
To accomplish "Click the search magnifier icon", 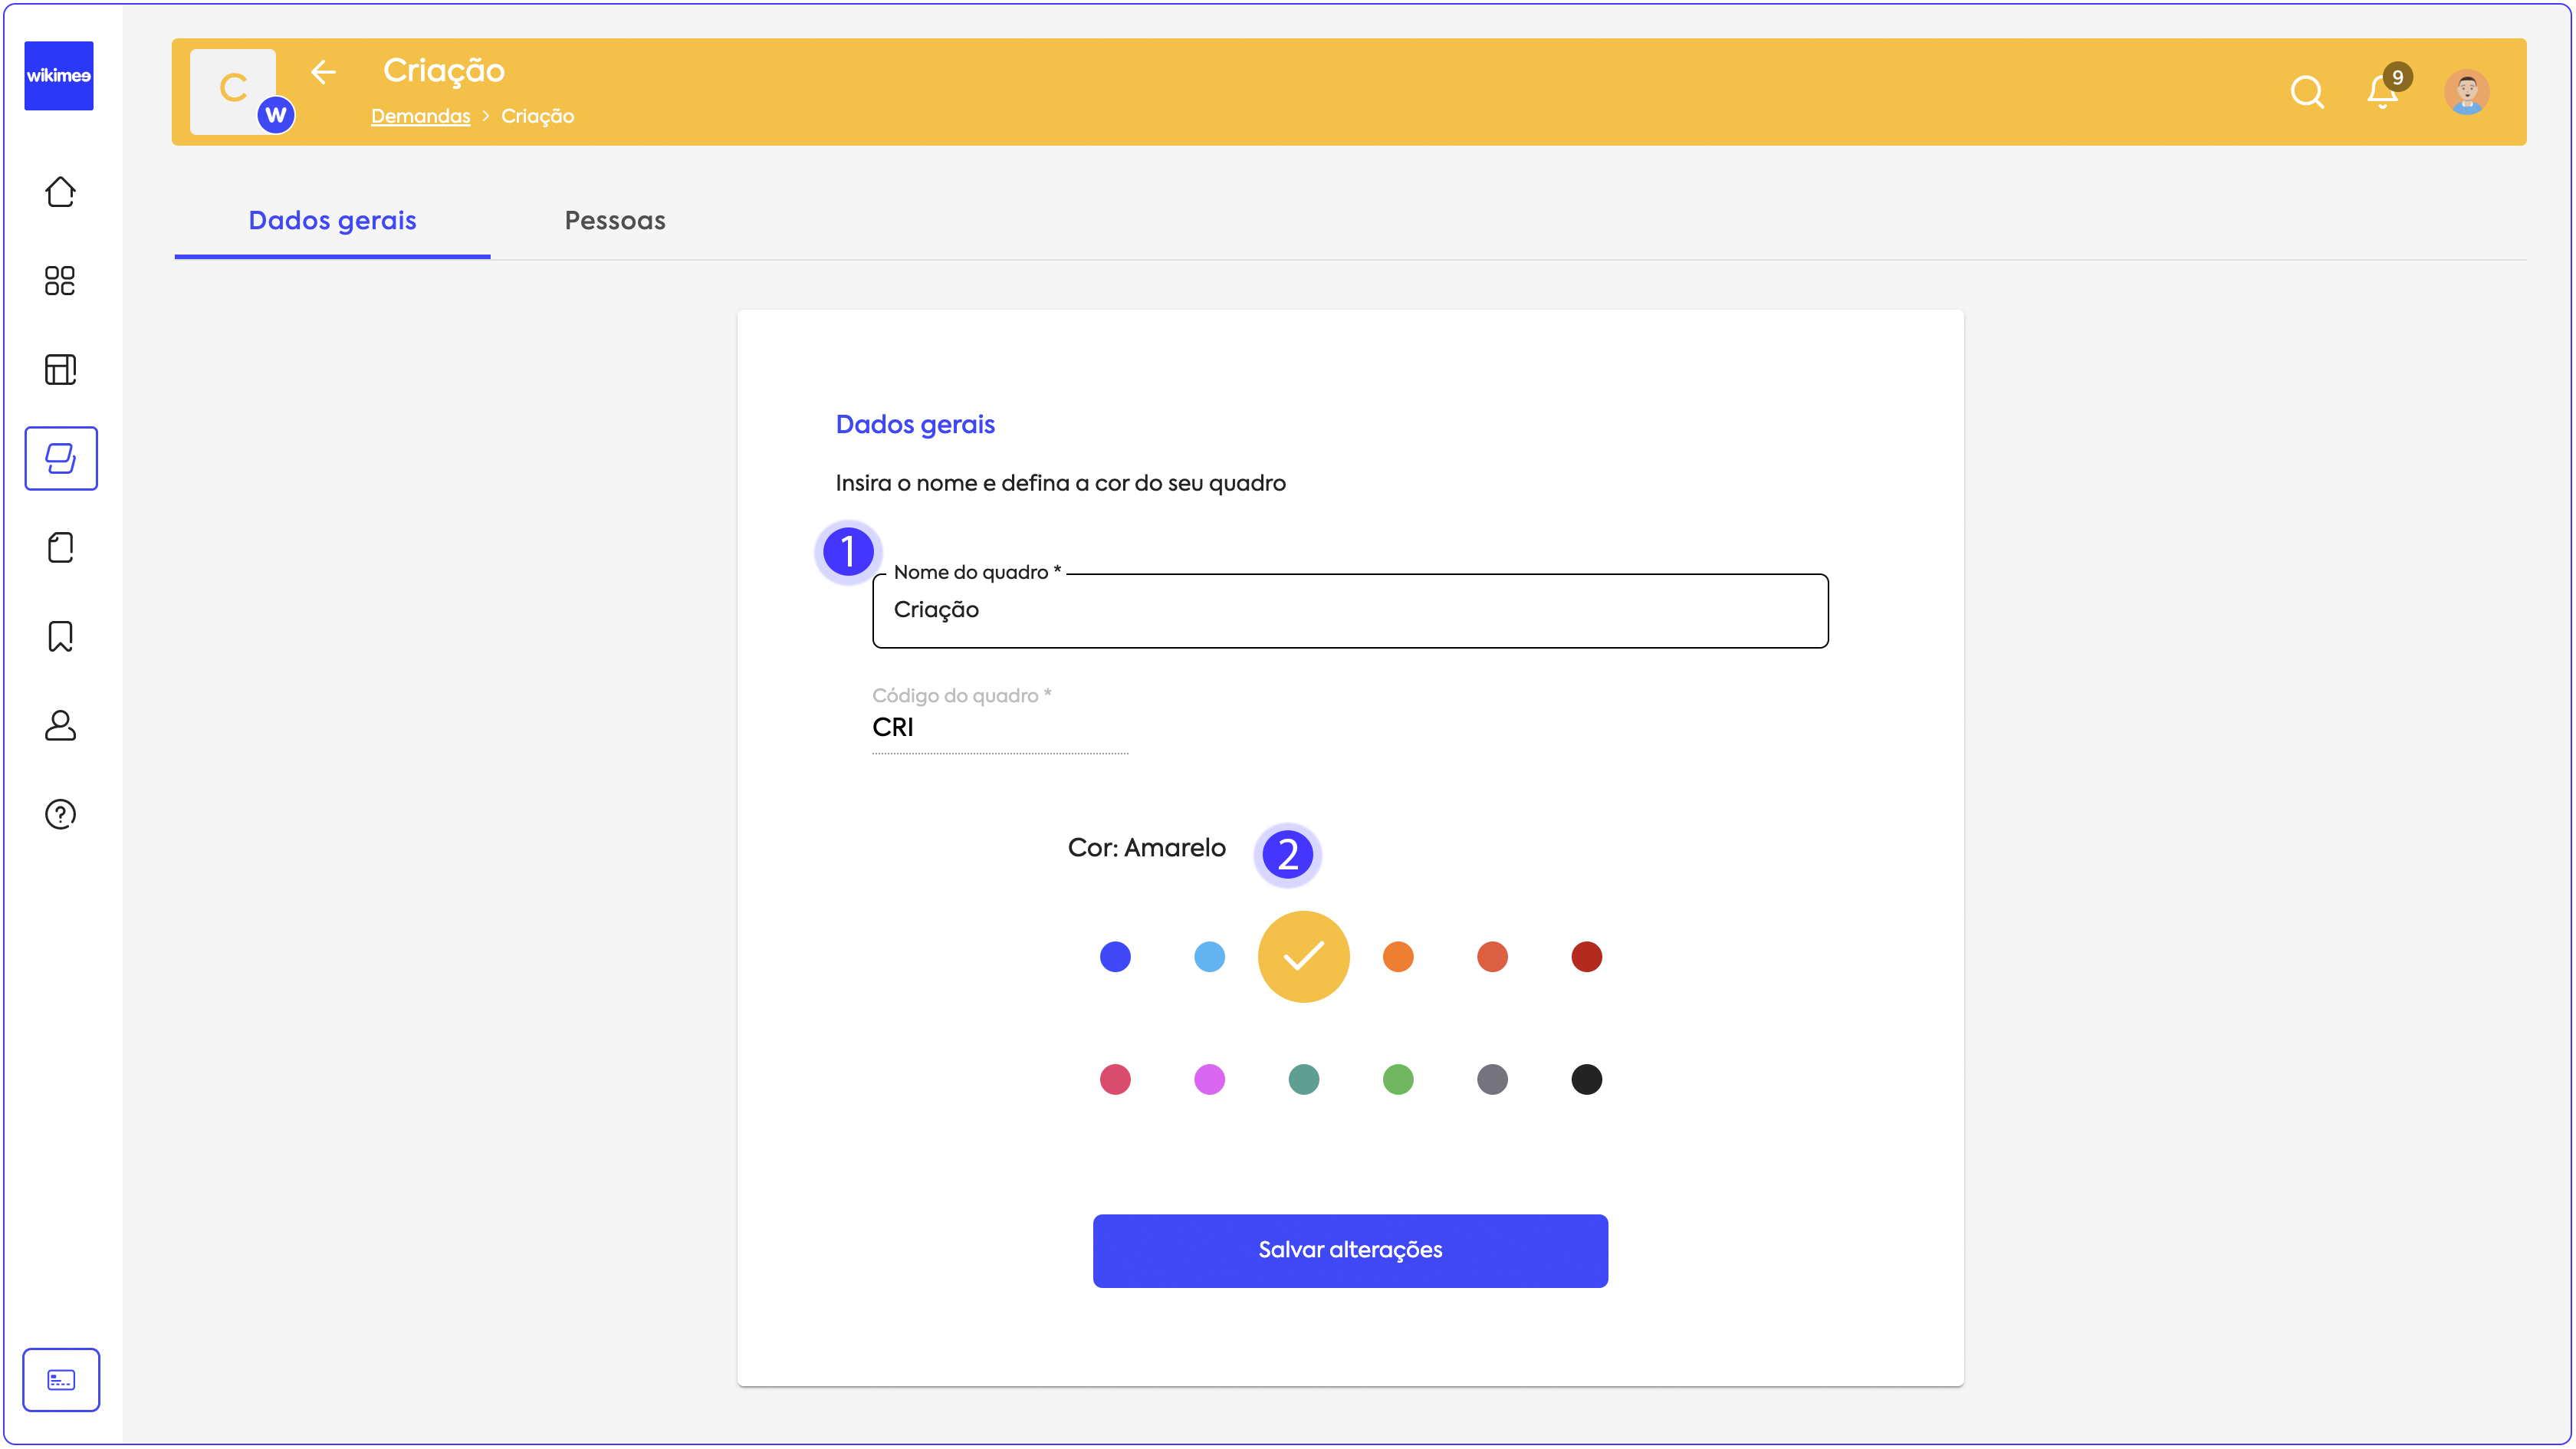I will (x=2306, y=92).
